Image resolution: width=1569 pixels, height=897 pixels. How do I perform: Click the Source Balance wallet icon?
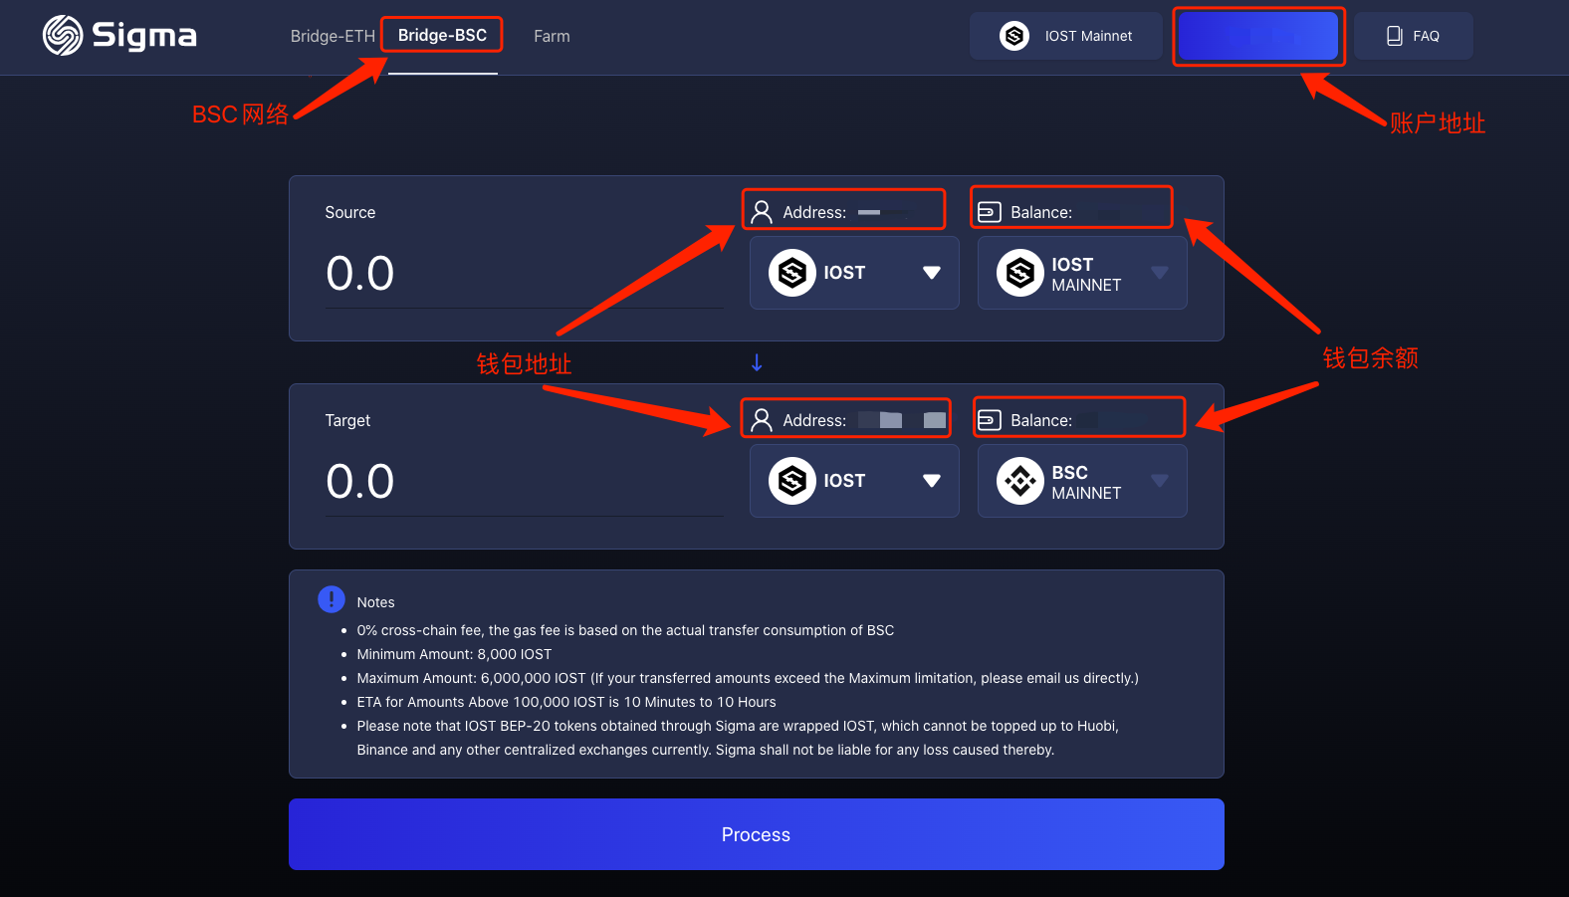(990, 212)
